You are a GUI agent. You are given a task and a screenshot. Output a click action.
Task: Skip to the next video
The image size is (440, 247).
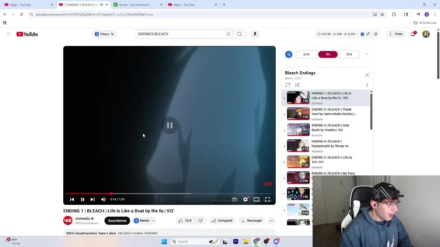[x=92, y=199]
